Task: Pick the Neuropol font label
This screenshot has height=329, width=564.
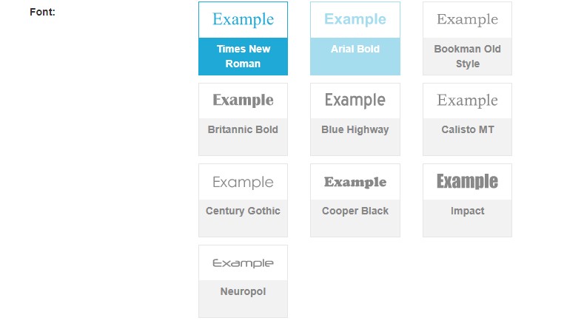Action: [243, 291]
